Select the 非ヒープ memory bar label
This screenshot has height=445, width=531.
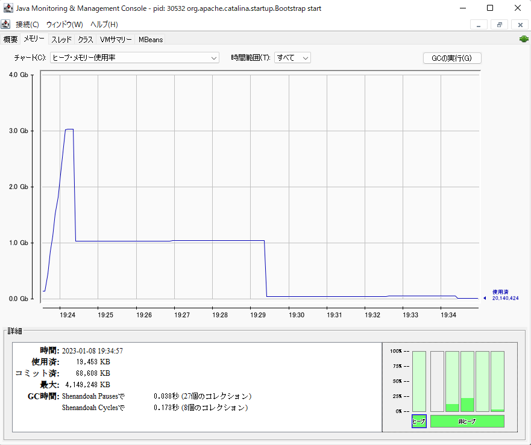(x=467, y=422)
